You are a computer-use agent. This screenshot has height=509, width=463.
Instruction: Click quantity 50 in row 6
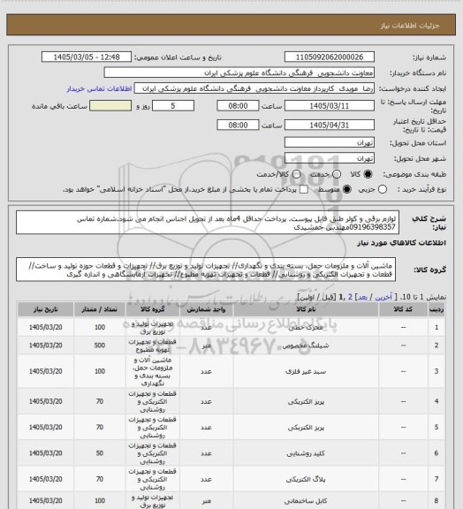click(99, 453)
